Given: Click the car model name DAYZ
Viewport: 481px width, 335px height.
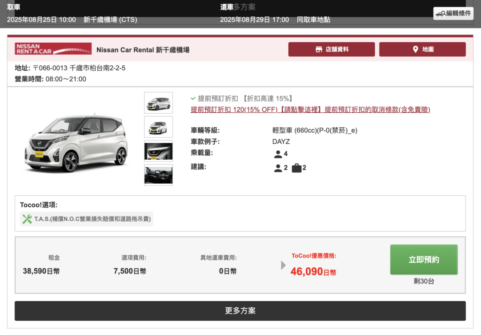Looking at the screenshot, I should pos(281,142).
